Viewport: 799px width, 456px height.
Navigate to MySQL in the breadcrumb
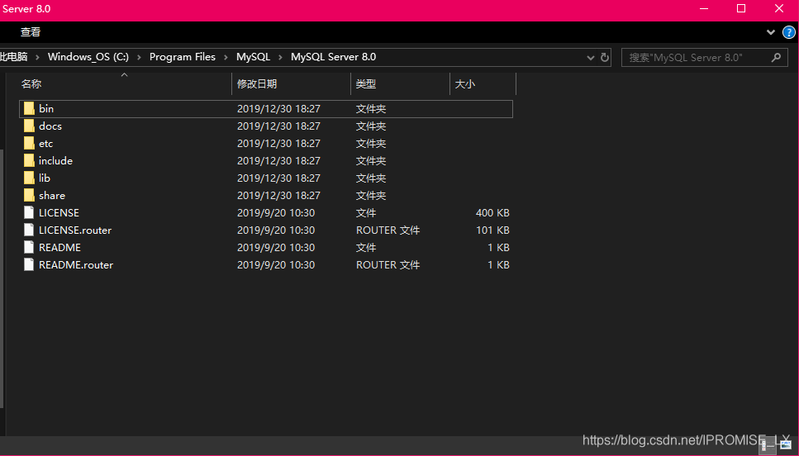pos(254,57)
